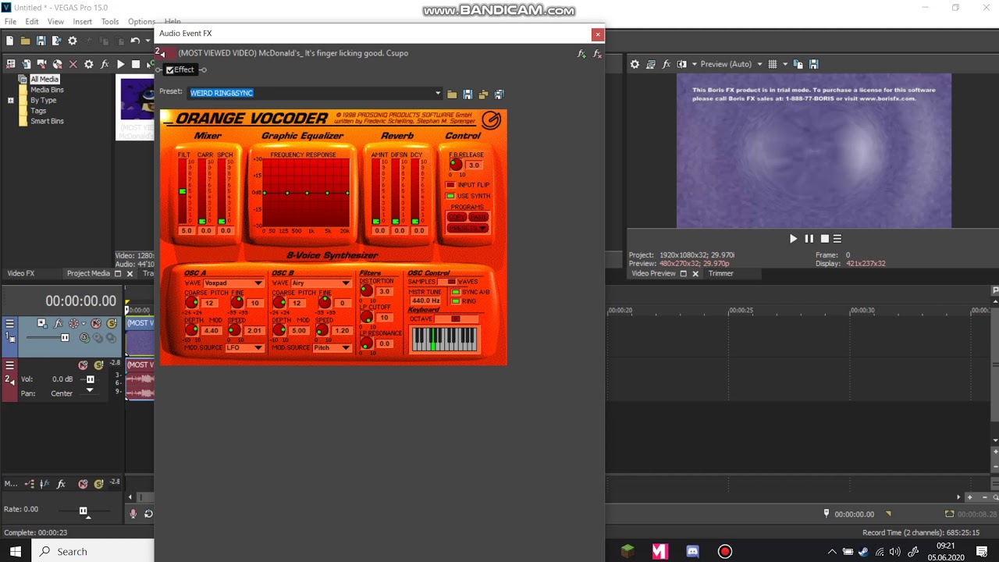The image size is (999, 562).
Task: Toggle USE SYNTH in Control section
Action: (x=450, y=196)
